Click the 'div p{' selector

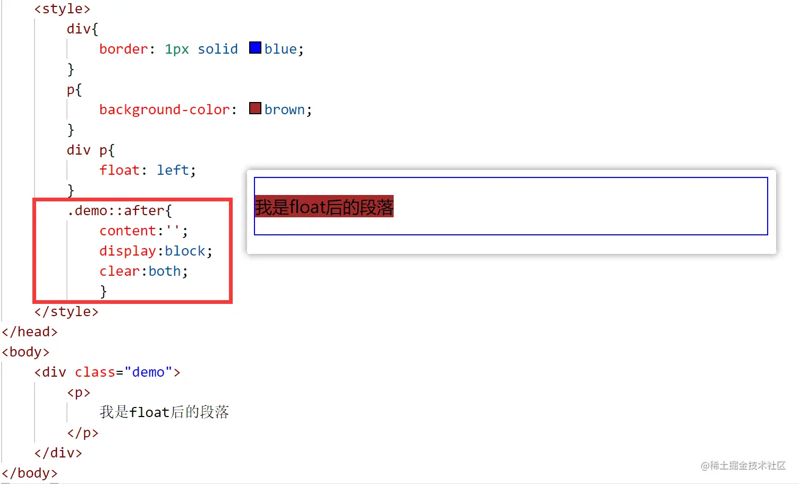[x=90, y=150]
